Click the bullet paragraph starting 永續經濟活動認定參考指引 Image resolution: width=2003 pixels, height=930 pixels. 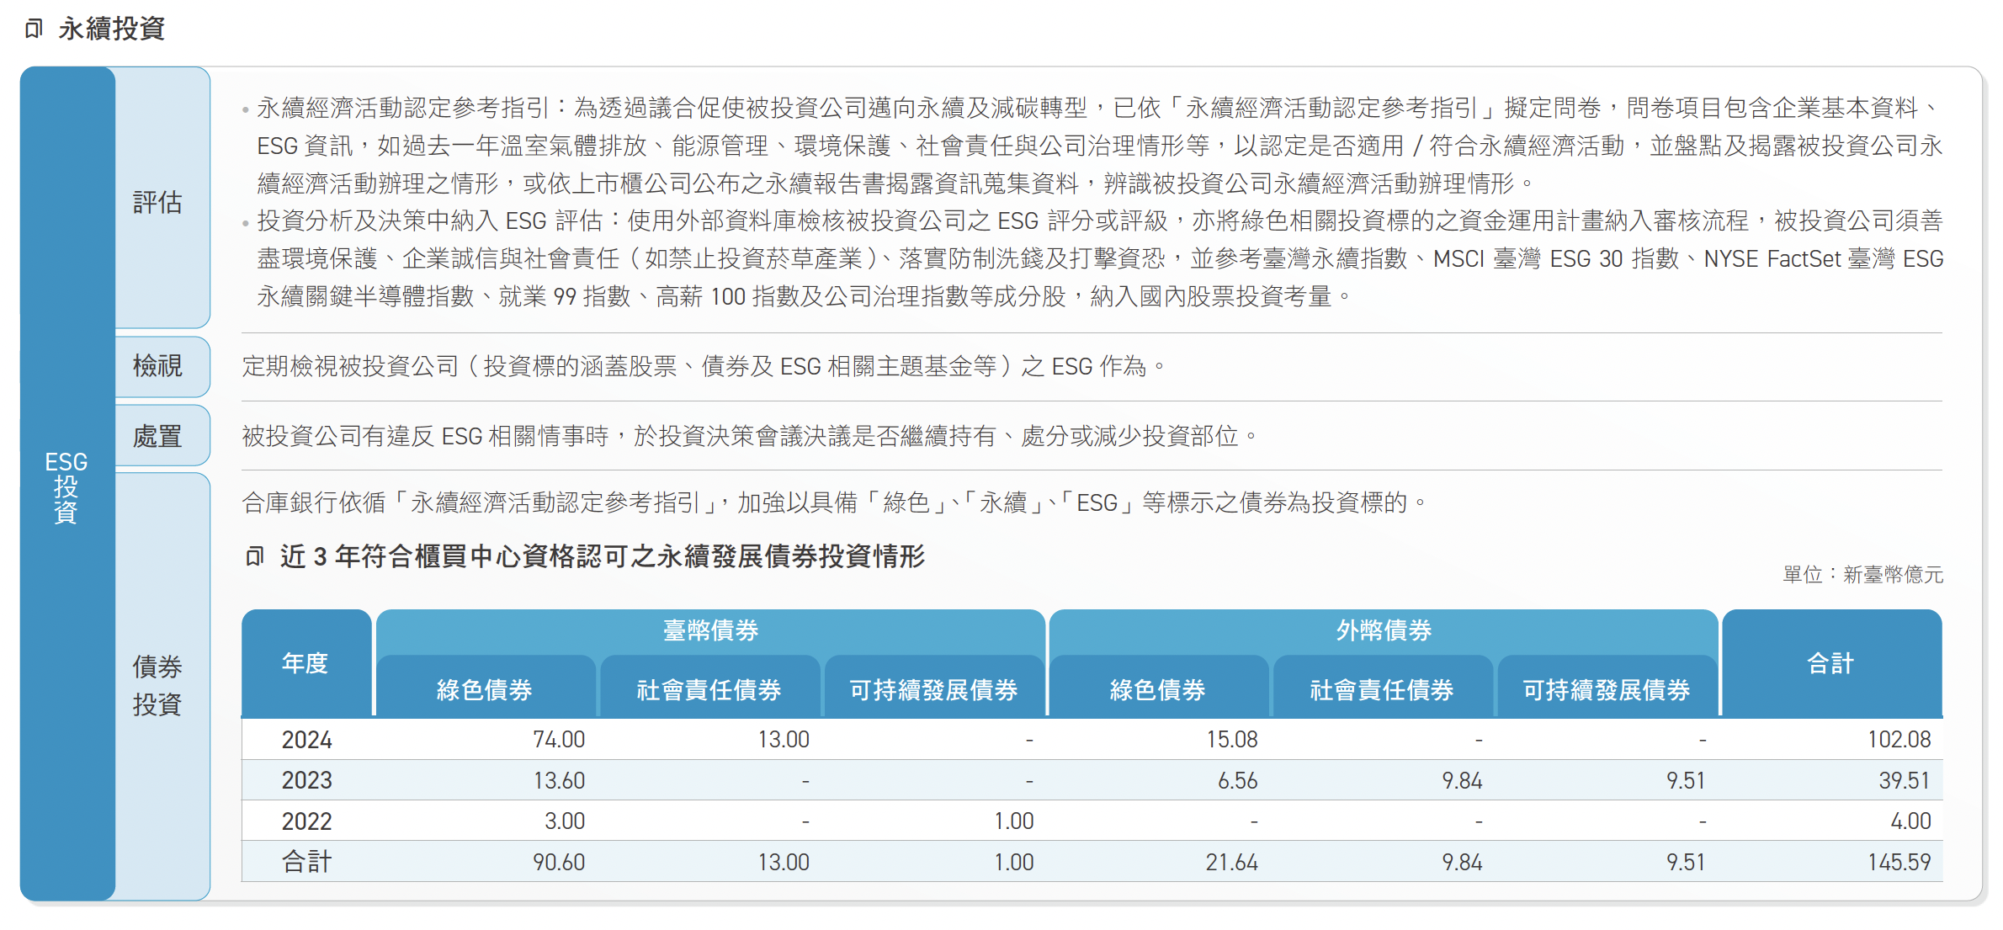(x=1092, y=146)
